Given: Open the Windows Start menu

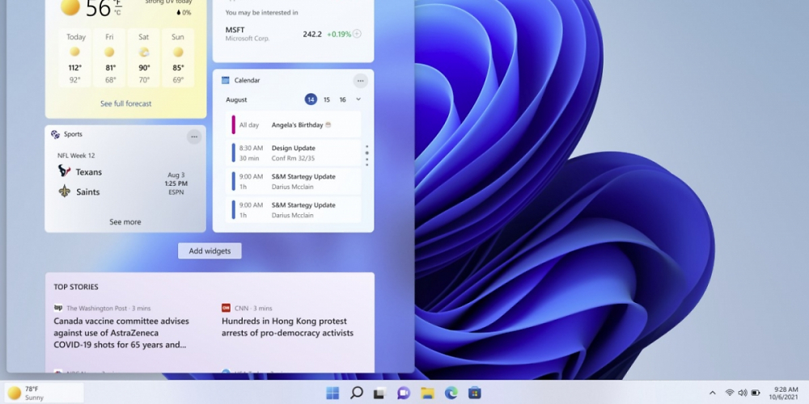Looking at the screenshot, I should coord(332,393).
